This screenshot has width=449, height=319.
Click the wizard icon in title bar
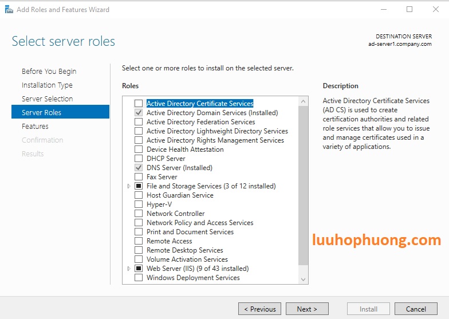click(9, 9)
